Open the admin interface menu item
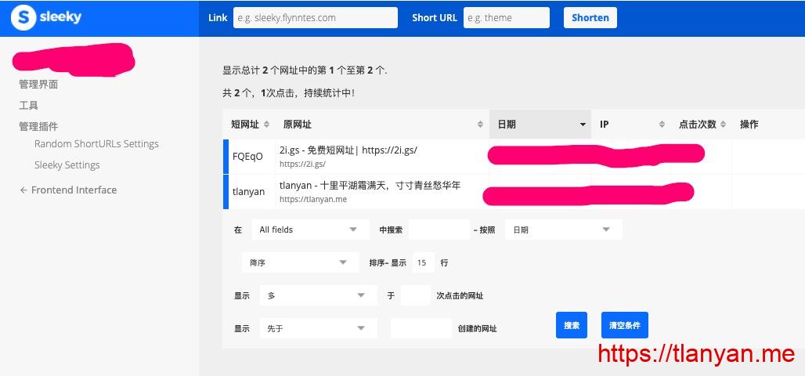This screenshot has height=376, width=805. (x=38, y=85)
